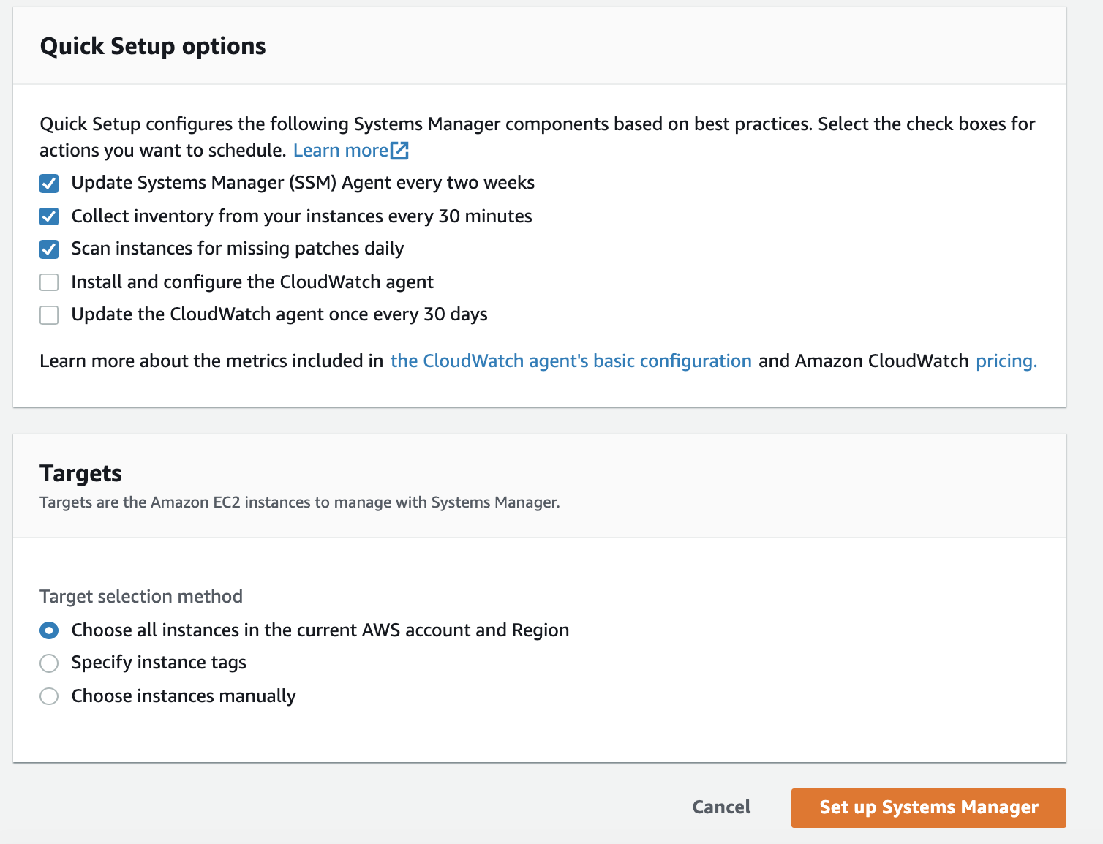Disable daily scanning for missing patches
Screen dimensions: 1103x844
click(x=48, y=249)
